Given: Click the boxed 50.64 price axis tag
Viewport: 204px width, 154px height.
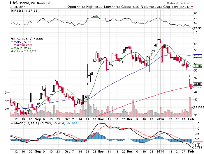Looking at the screenshot, I should point(198,66).
